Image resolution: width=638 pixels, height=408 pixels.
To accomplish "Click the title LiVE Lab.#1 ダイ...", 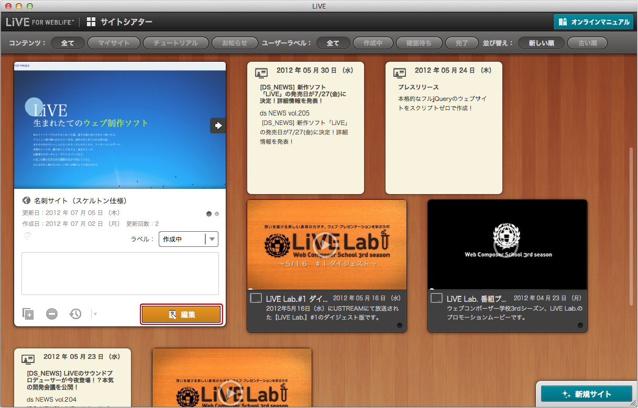I will coord(296,299).
